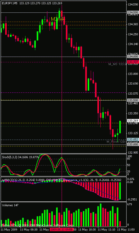Click the 132.905 price axis value
Screen dimensions: 139x233
(133, 152)
